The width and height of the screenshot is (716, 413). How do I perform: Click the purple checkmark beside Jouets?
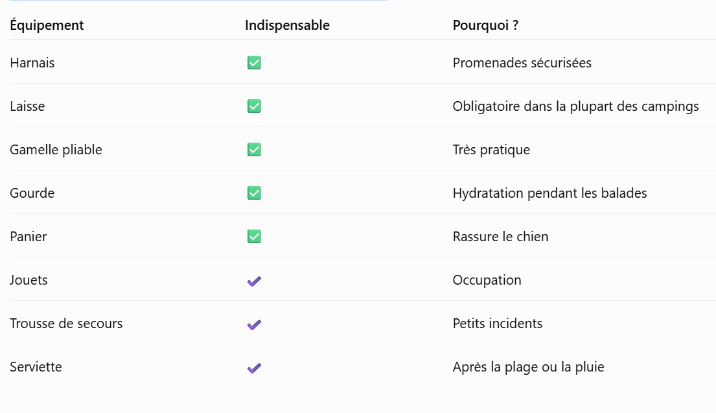click(255, 281)
